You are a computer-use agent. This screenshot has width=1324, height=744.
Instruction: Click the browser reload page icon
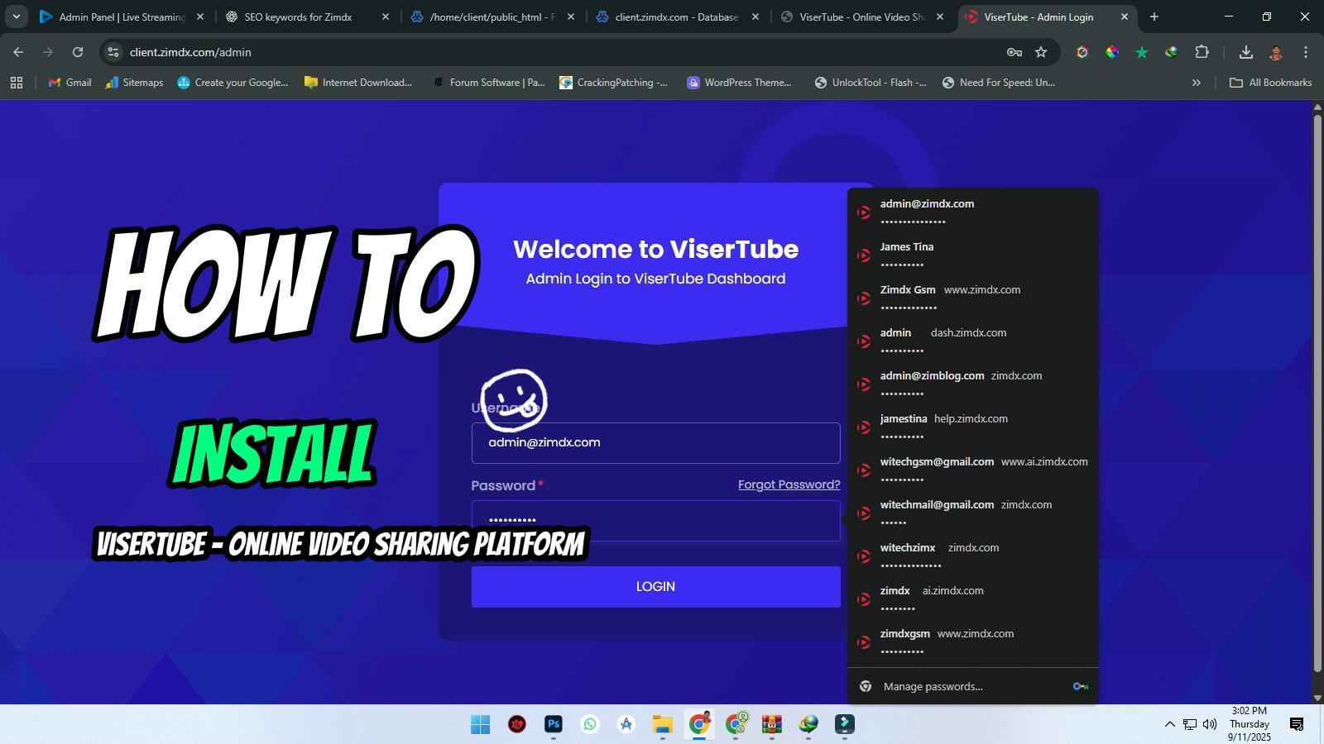coord(78,52)
